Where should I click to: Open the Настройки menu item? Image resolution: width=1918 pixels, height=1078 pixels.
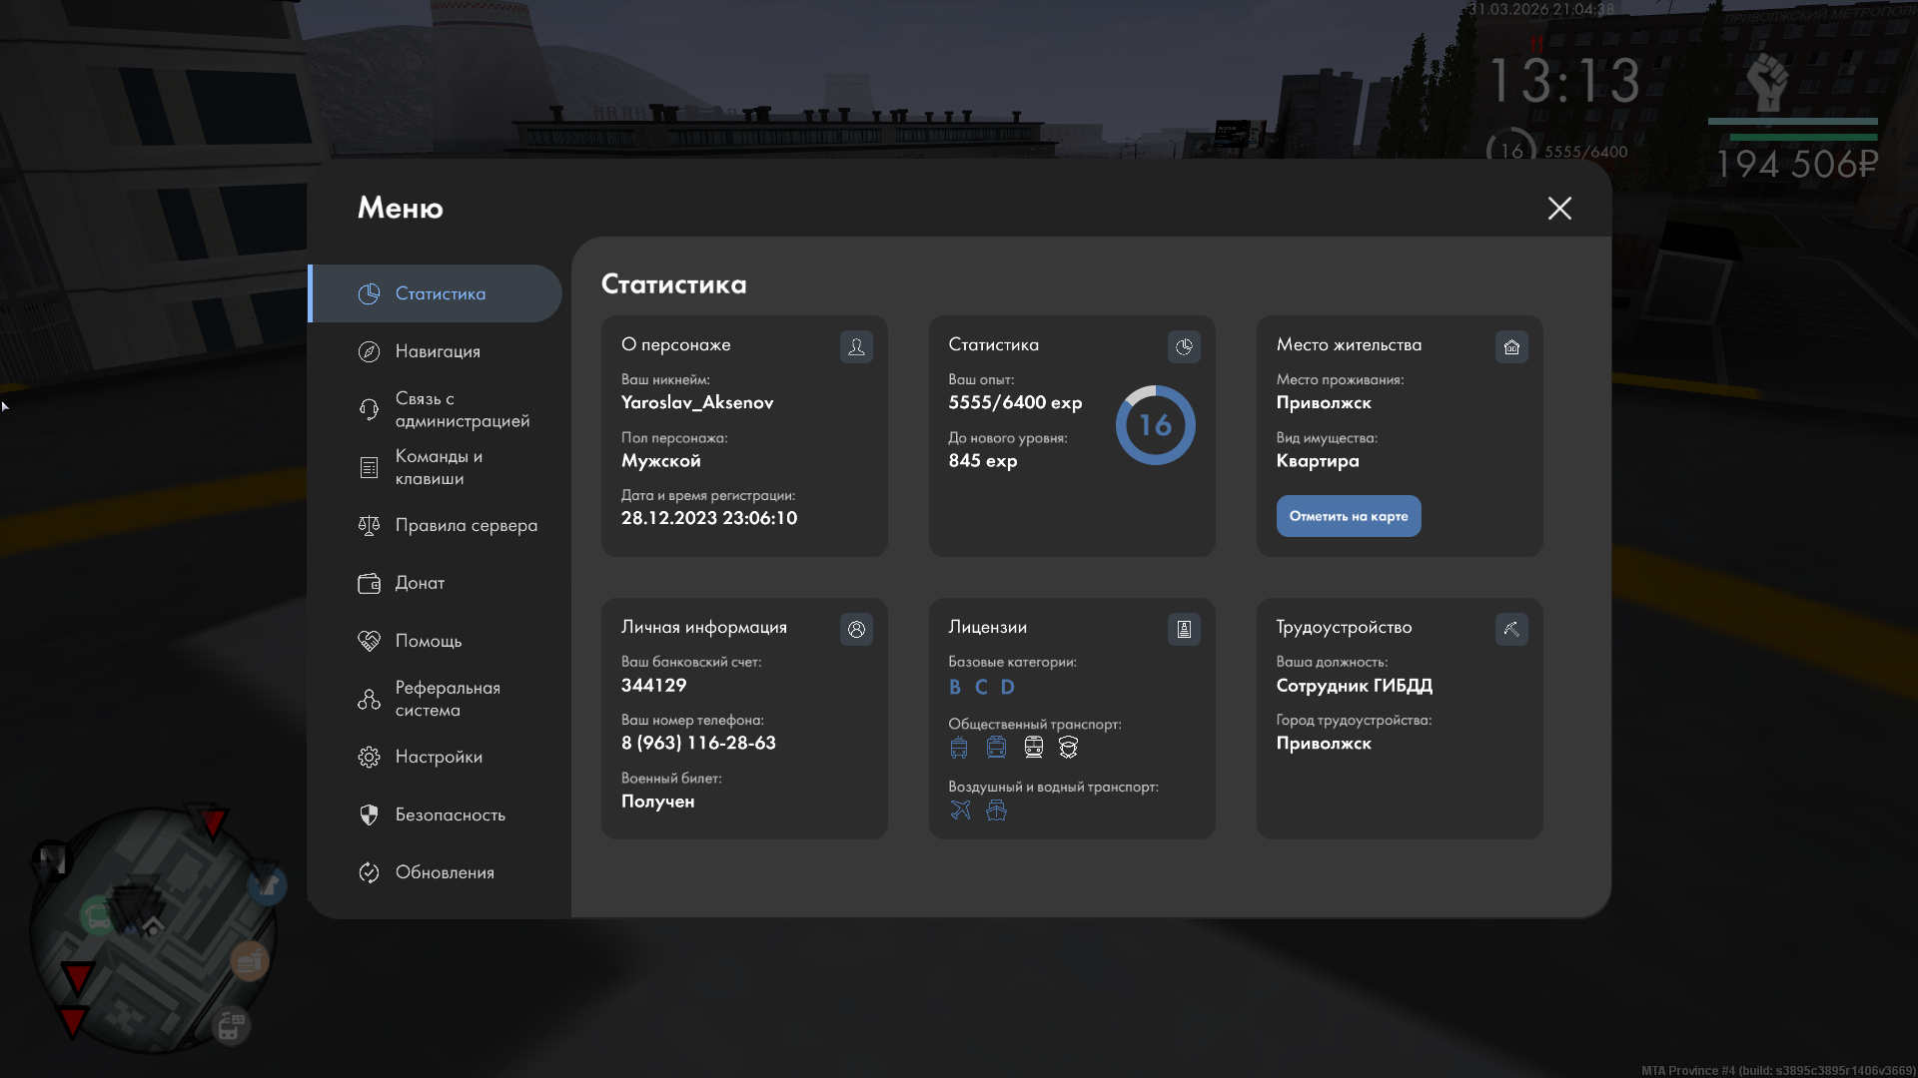click(438, 757)
